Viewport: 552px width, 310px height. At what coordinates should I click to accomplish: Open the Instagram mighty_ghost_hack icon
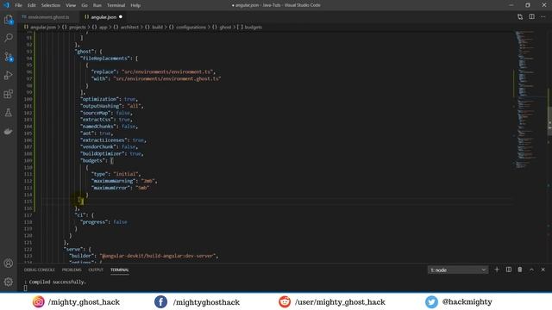[39, 301]
